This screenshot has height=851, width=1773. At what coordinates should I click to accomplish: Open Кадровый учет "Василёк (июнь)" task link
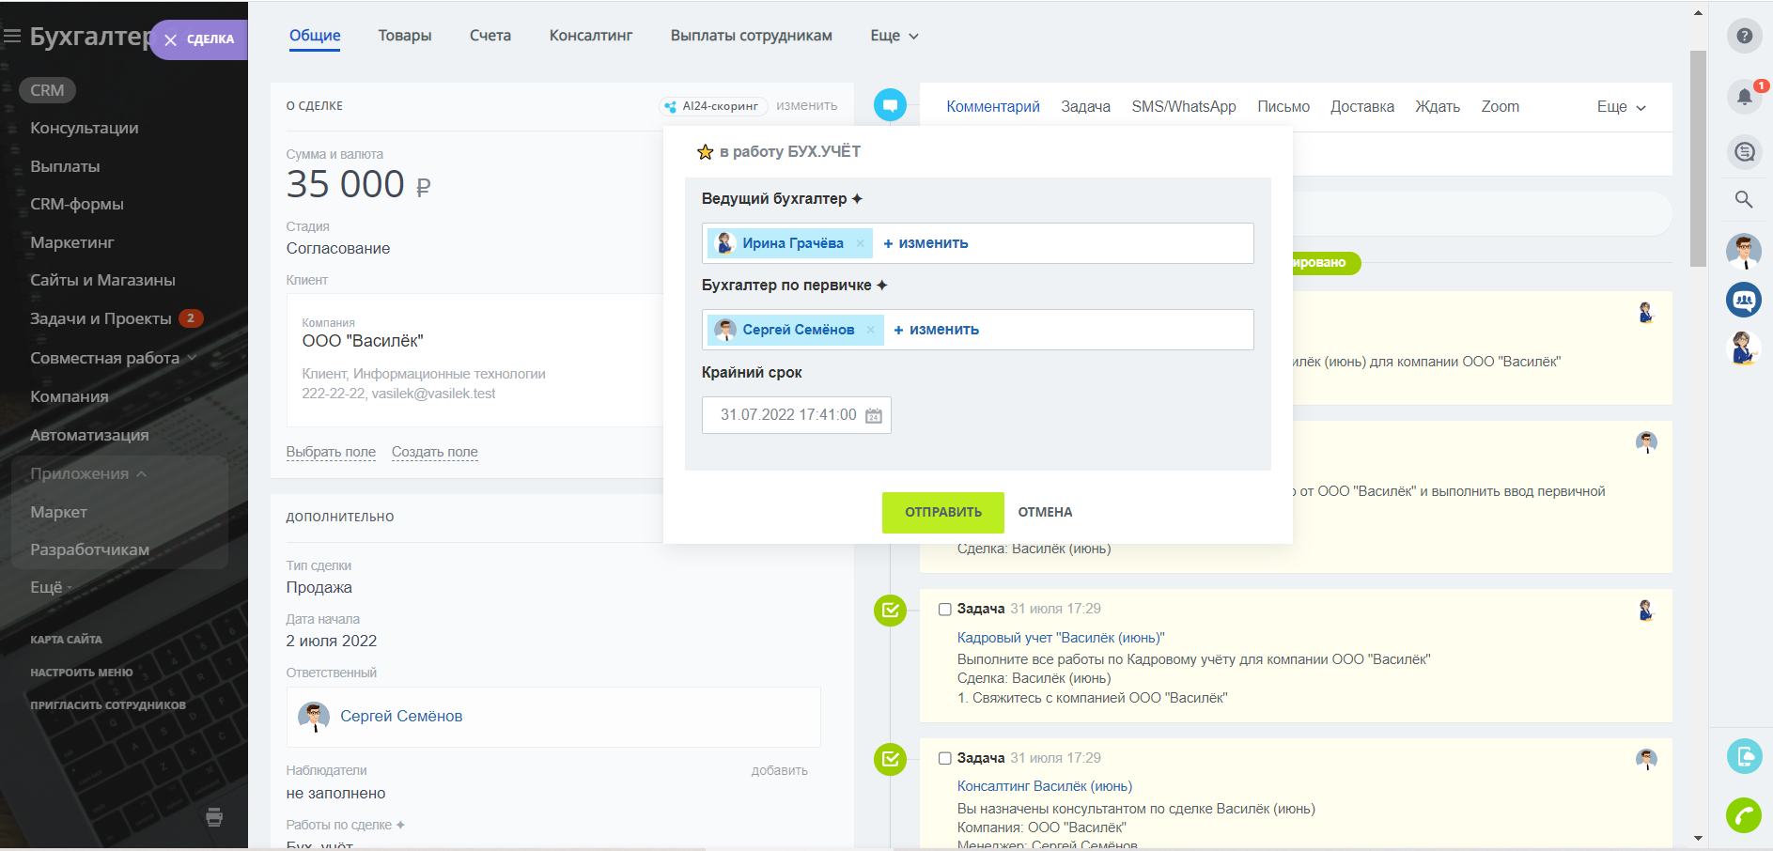click(1061, 638)
